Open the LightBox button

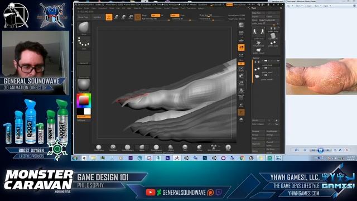click(x=98, y=17)
